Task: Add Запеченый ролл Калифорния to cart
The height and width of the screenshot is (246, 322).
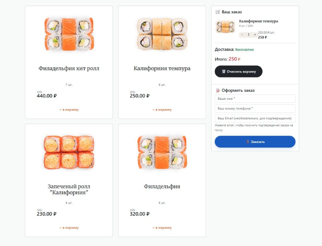Action: [69, 228]
